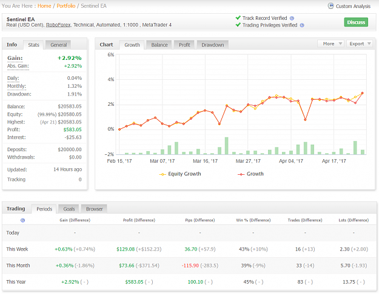Click the Tracking count 0
Screen dimensions: 379x294
(x=80, y=180)
